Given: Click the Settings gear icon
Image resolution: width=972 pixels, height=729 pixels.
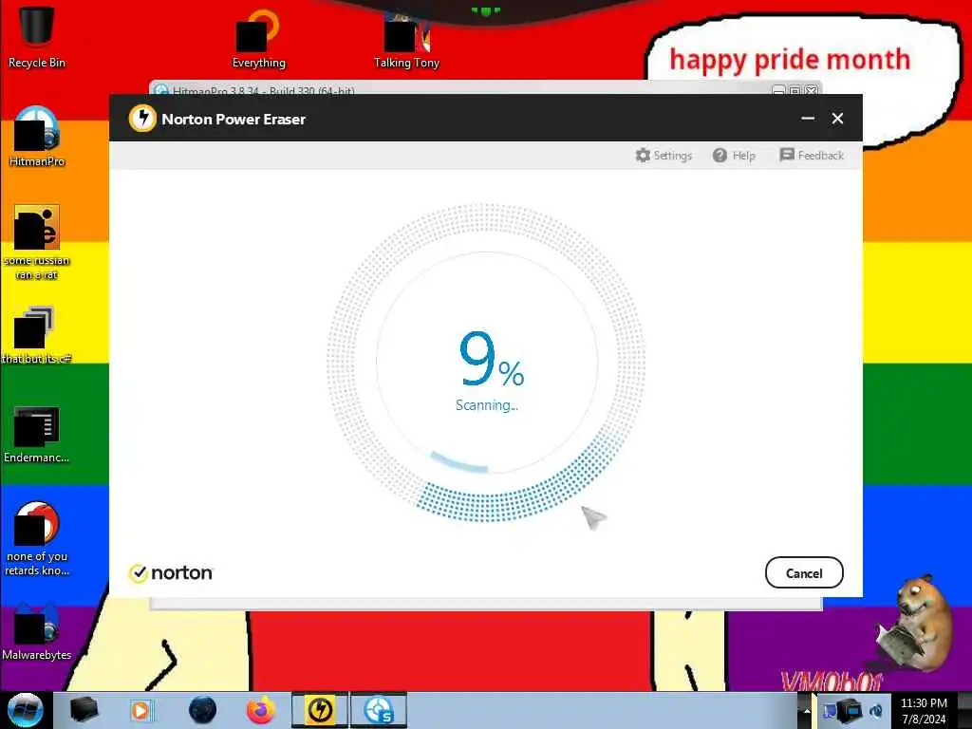Looking at the screenshot, I should pyautogui.click(x=643, y=155).
